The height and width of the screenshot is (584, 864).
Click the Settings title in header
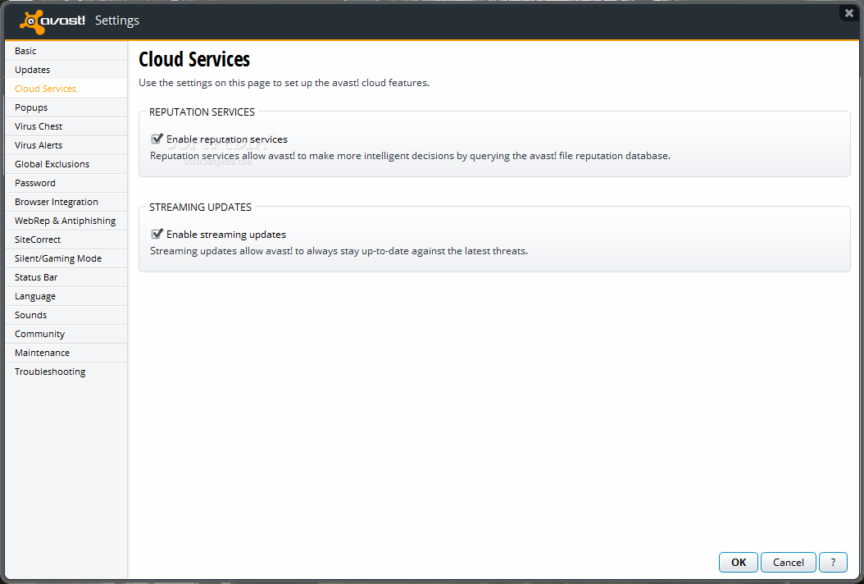[117, 21]
